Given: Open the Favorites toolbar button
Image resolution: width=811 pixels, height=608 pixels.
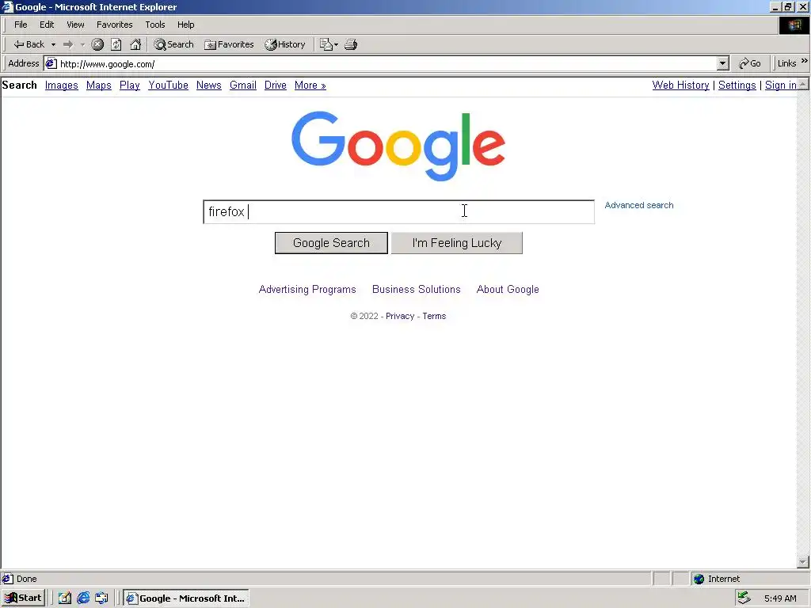Looking at the screenshot, I should (x=229, y=44).
